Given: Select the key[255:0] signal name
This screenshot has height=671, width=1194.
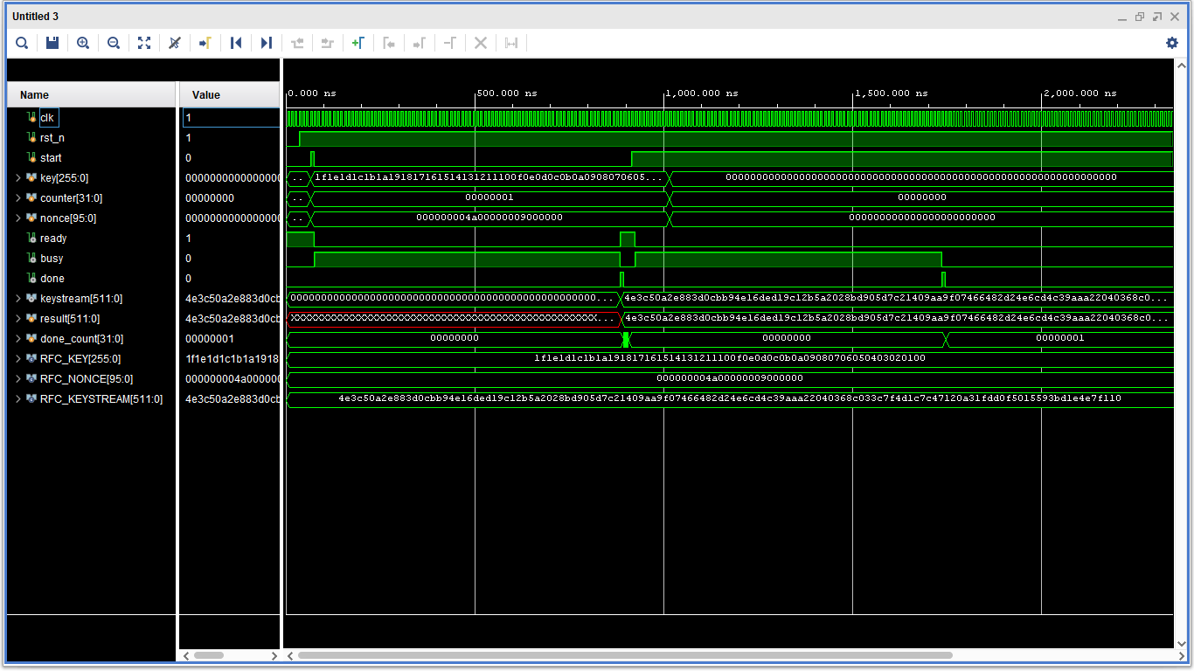Looking at the screenshot, I should (x=64, y=178).
